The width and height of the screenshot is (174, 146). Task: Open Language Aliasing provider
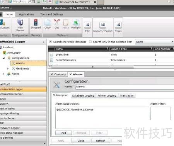[x=23, y=114]
